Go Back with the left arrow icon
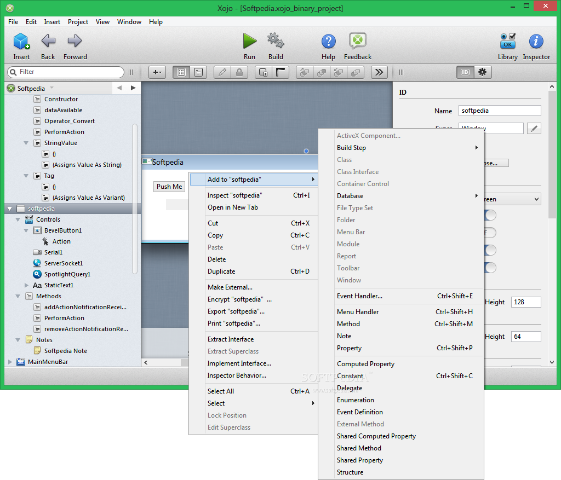This screenshot has width=561, height=480. 48,41
